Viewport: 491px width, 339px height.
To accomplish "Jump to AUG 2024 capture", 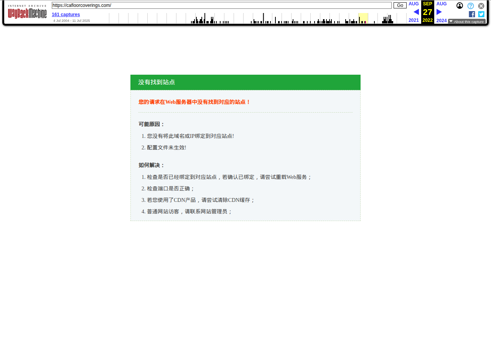I will pyautogui.click(x=442, y=4).
